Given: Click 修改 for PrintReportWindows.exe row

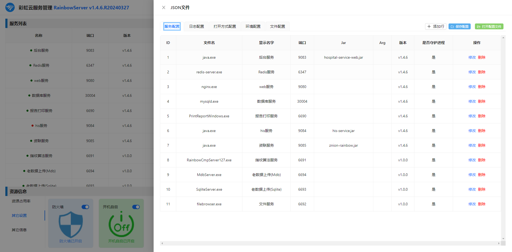Looking at the screenshot, I should (472, 116).
